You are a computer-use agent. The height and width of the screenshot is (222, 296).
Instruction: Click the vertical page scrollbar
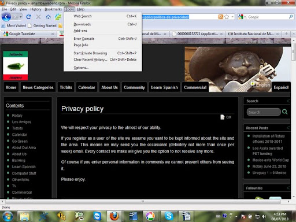click(294, 52)
